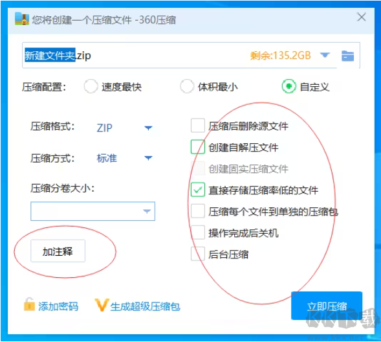
Task: Open the 压缩分卷大小 combo box
Action: [x=93, y=211]
